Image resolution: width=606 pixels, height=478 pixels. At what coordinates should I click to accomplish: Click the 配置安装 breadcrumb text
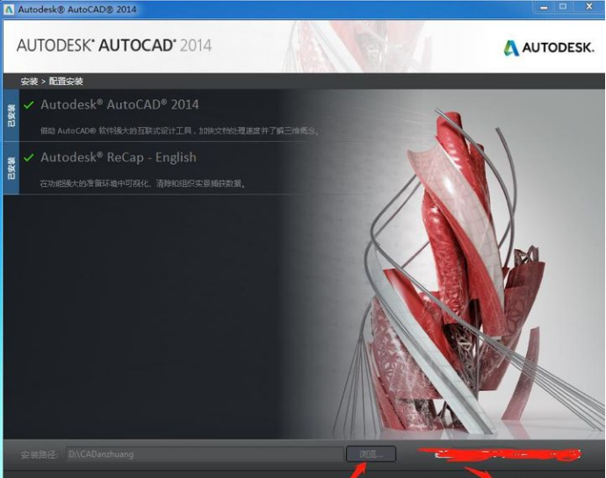point(66,82)
